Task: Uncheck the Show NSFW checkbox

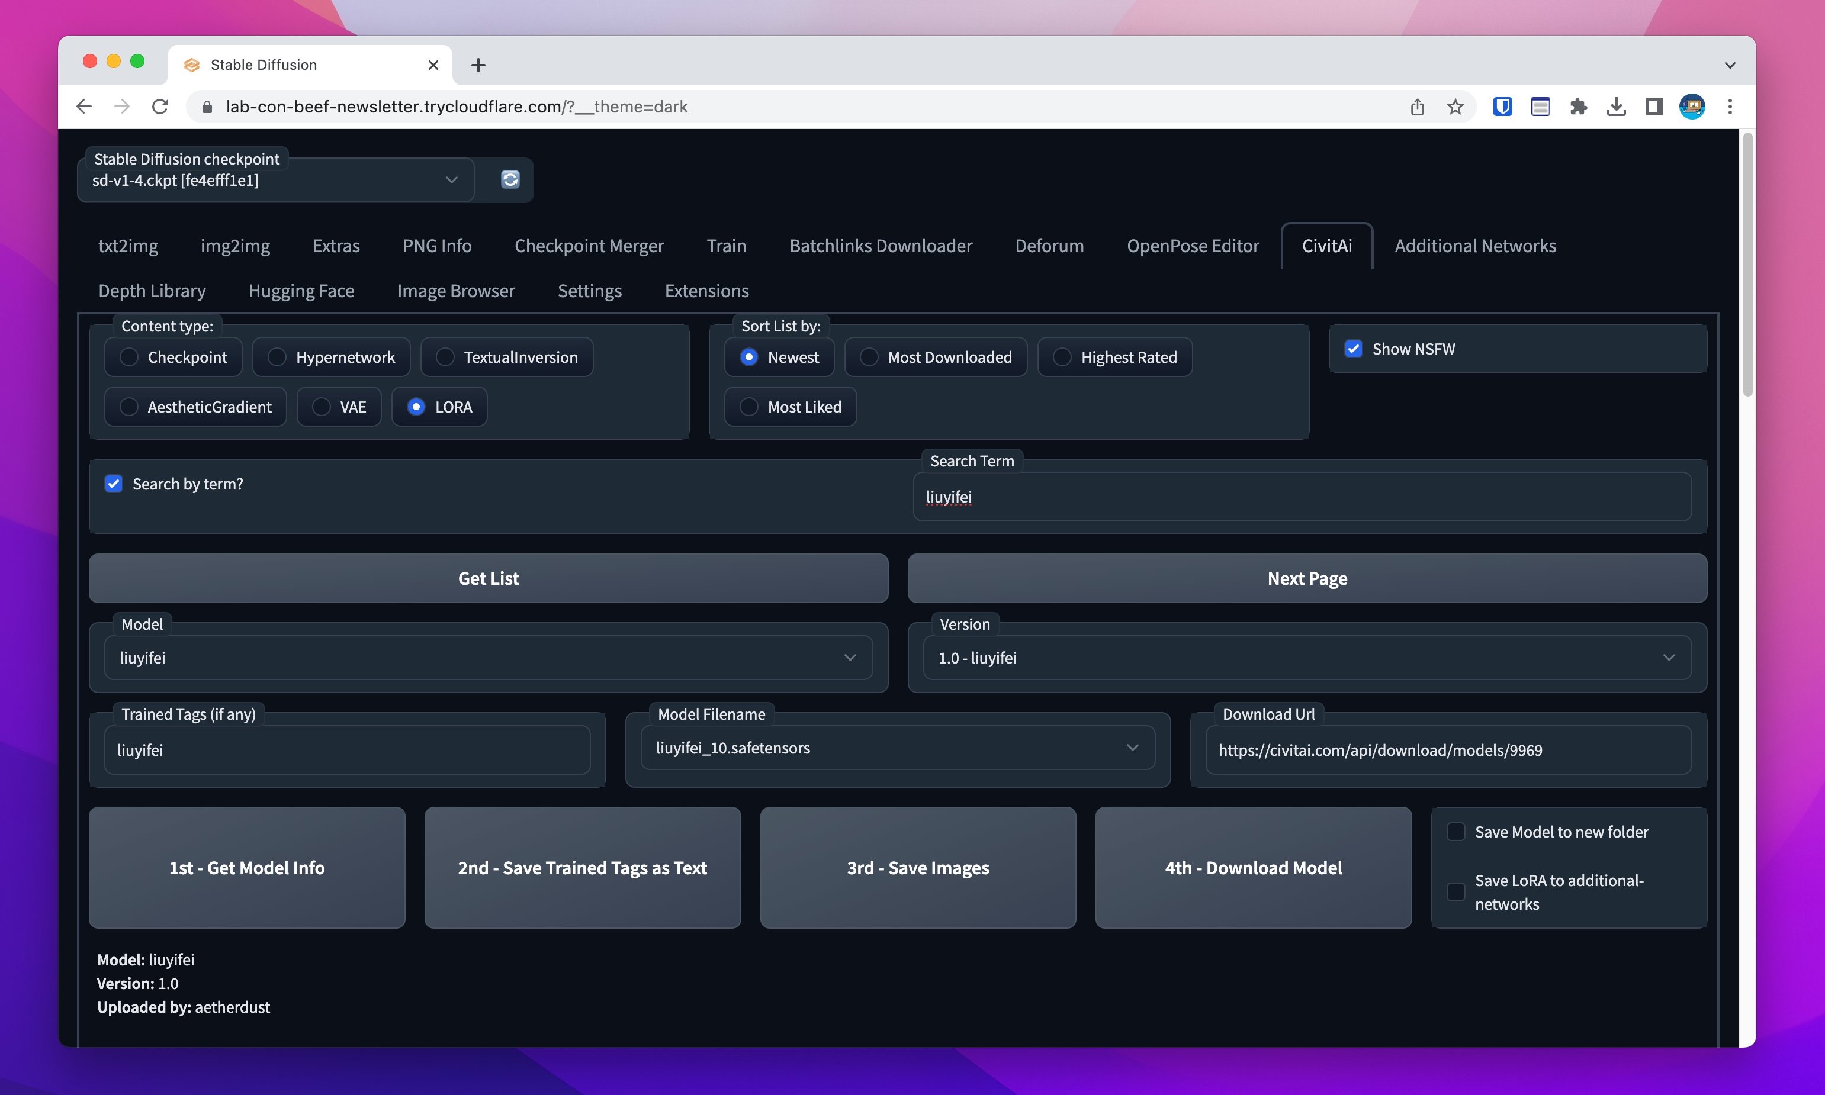Action: 1354,348
